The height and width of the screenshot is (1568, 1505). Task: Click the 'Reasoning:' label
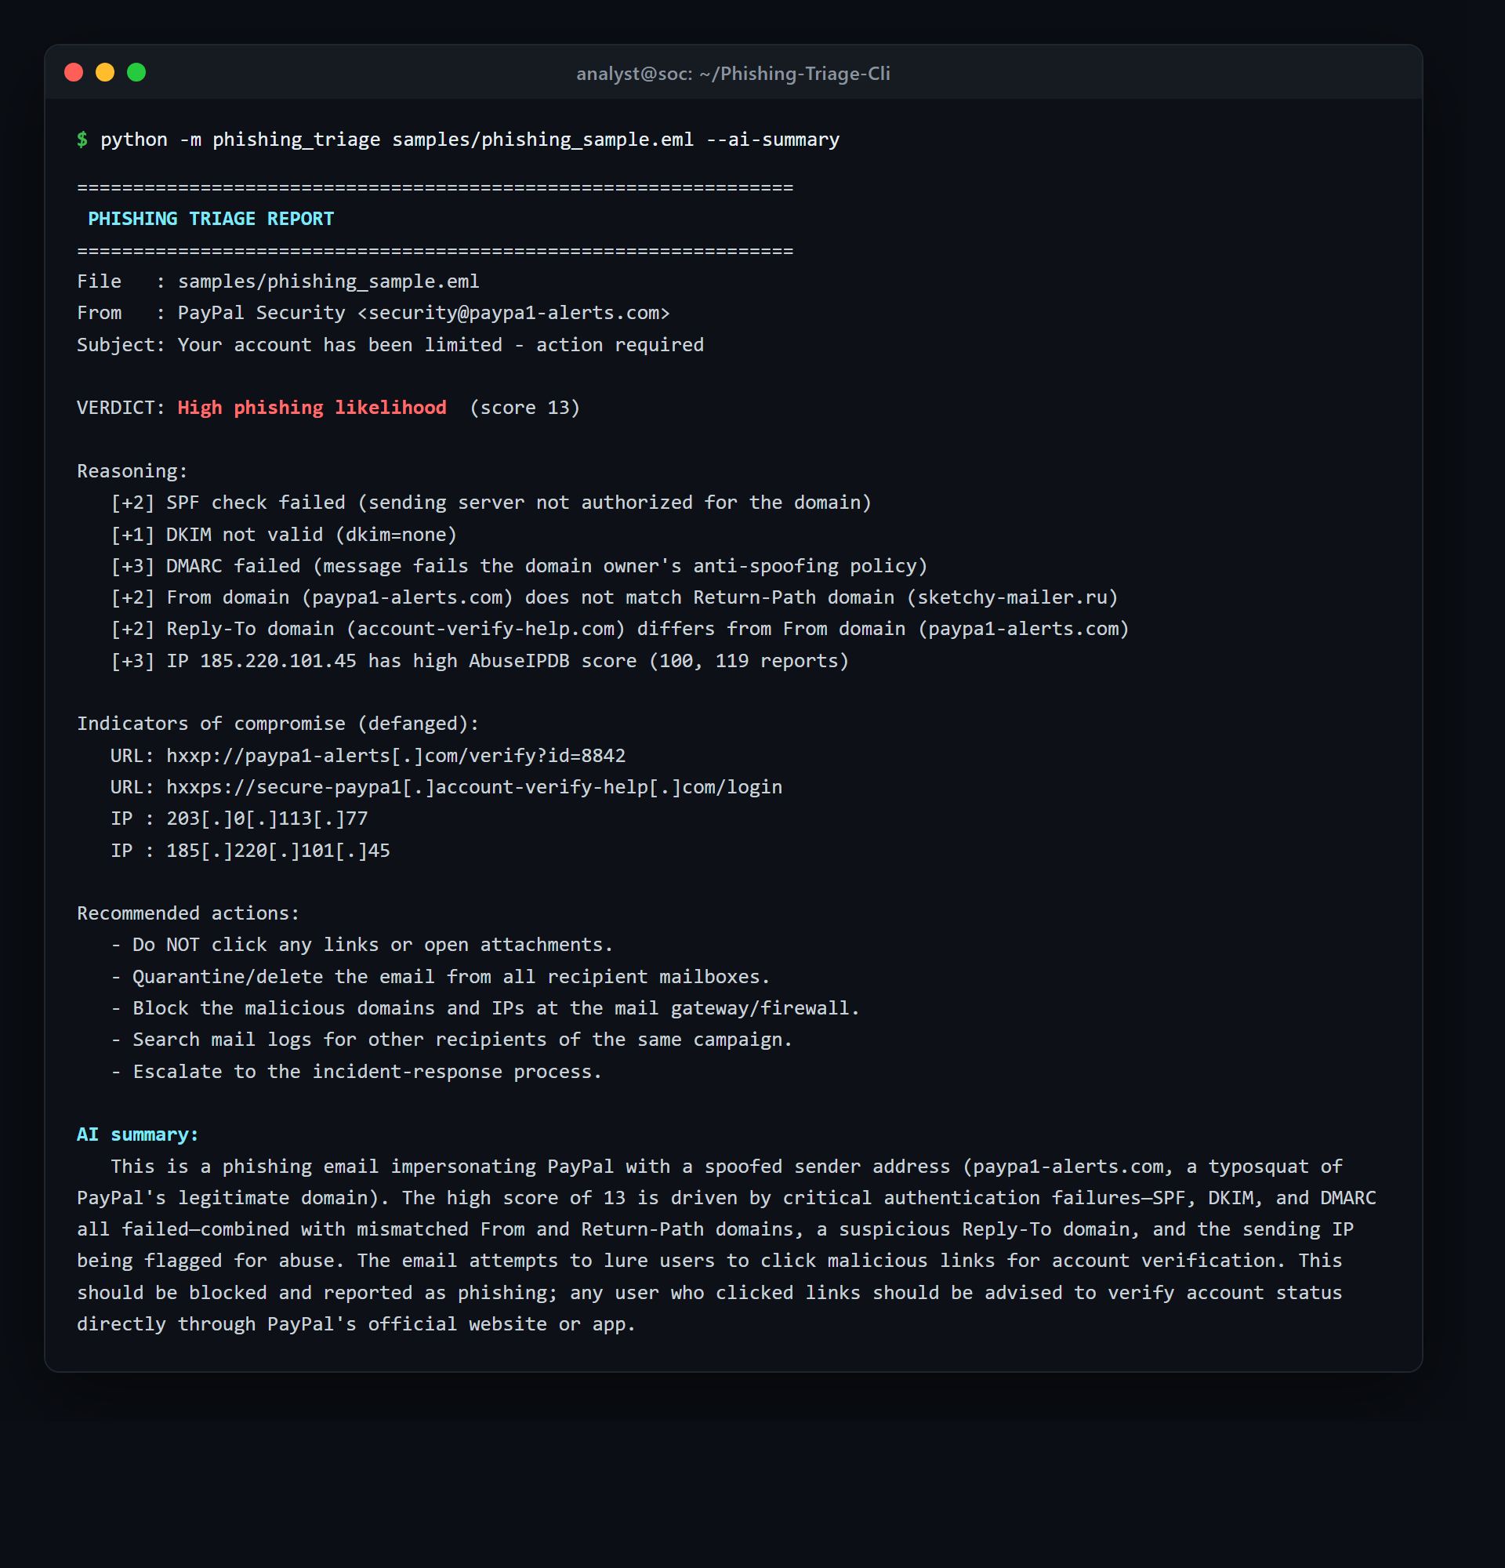(132, 471)
